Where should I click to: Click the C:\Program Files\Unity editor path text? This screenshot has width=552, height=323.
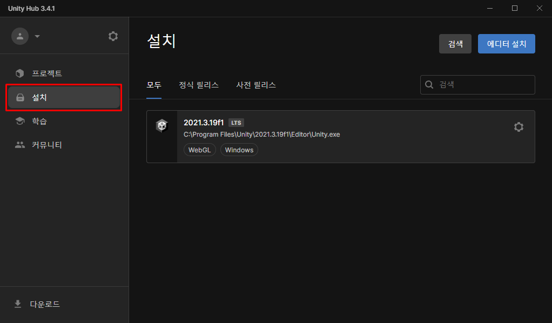click(261, 134)
